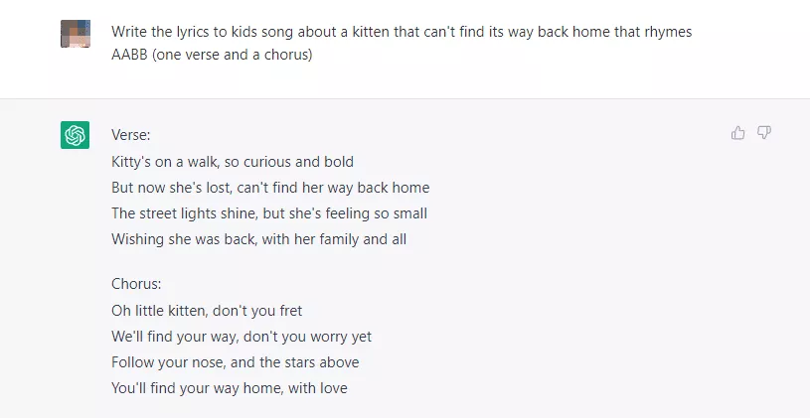Click the words "family and all" in the verse
810x418 pixels.
coord(361,238)
